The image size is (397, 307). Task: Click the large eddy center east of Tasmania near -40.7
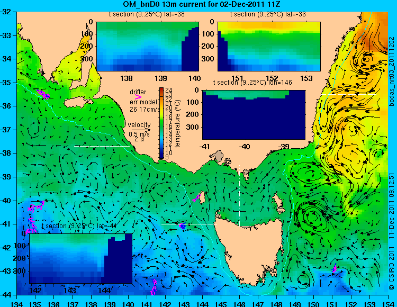click(x=314, y=217)
